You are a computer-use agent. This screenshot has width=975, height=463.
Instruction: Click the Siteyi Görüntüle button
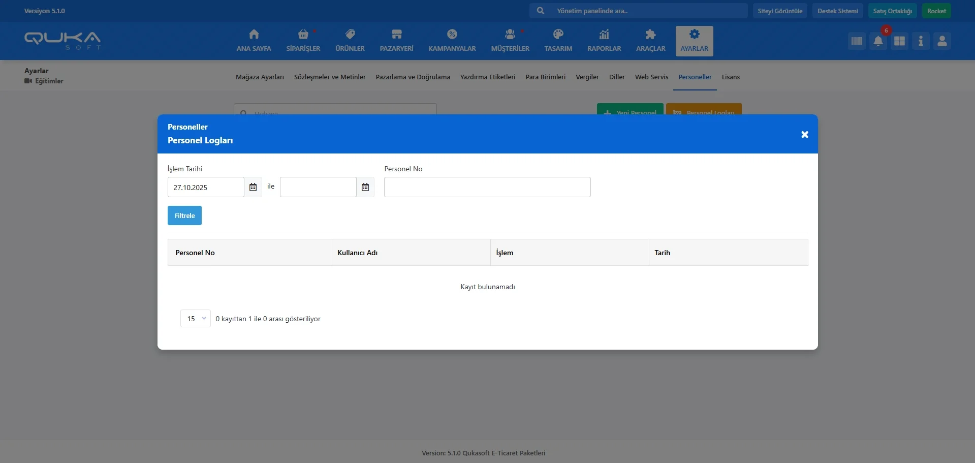point(780,11)
